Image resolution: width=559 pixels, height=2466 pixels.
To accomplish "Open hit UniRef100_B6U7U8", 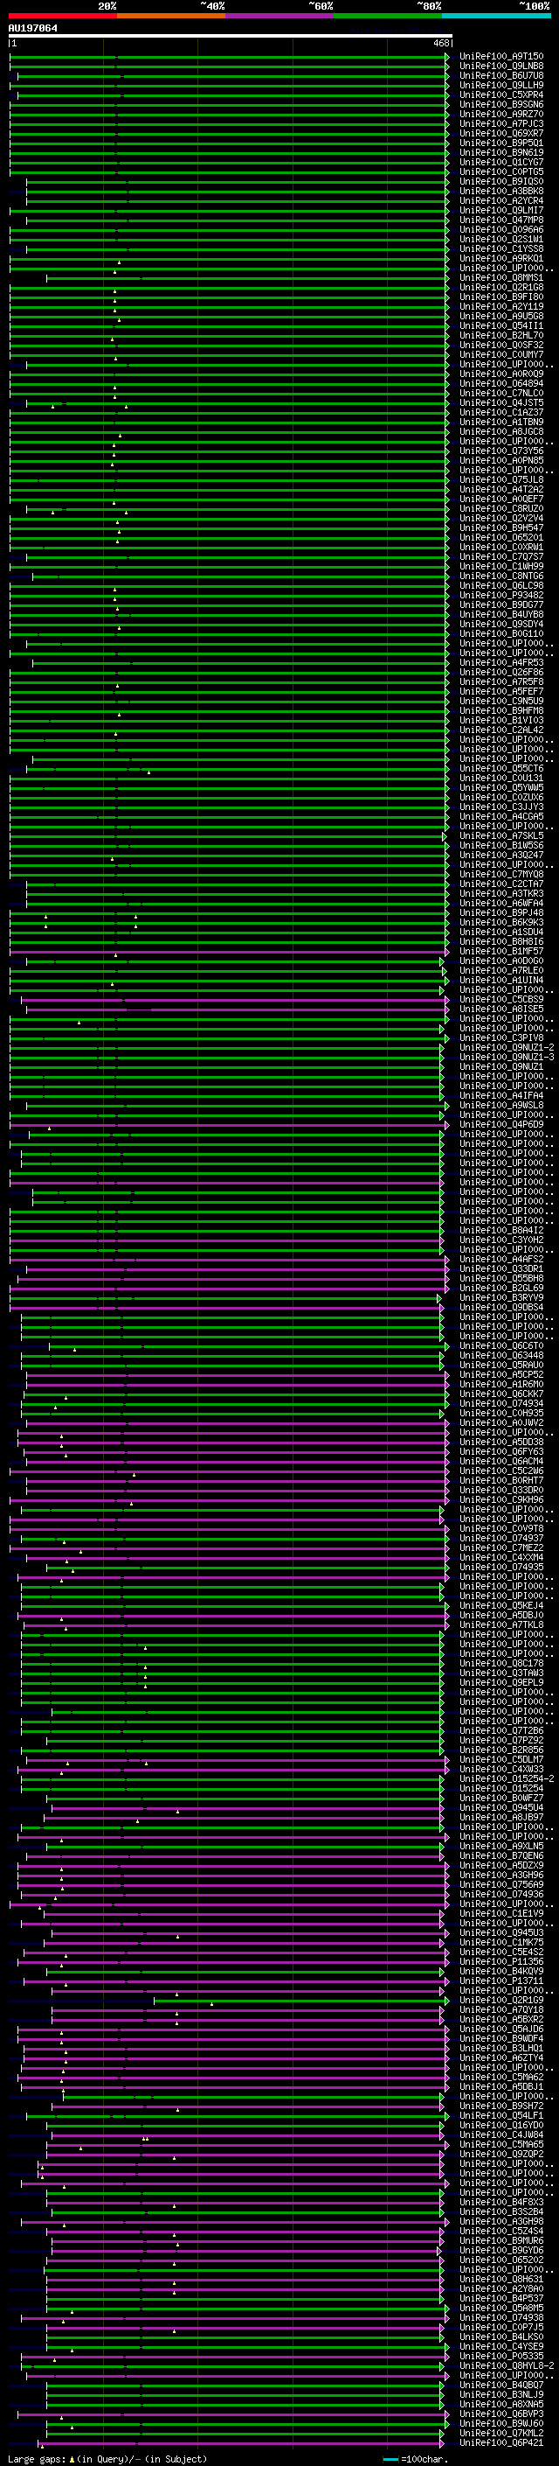I will 501,75.
